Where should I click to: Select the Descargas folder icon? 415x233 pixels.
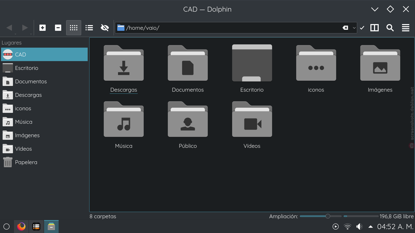[124, 63]
